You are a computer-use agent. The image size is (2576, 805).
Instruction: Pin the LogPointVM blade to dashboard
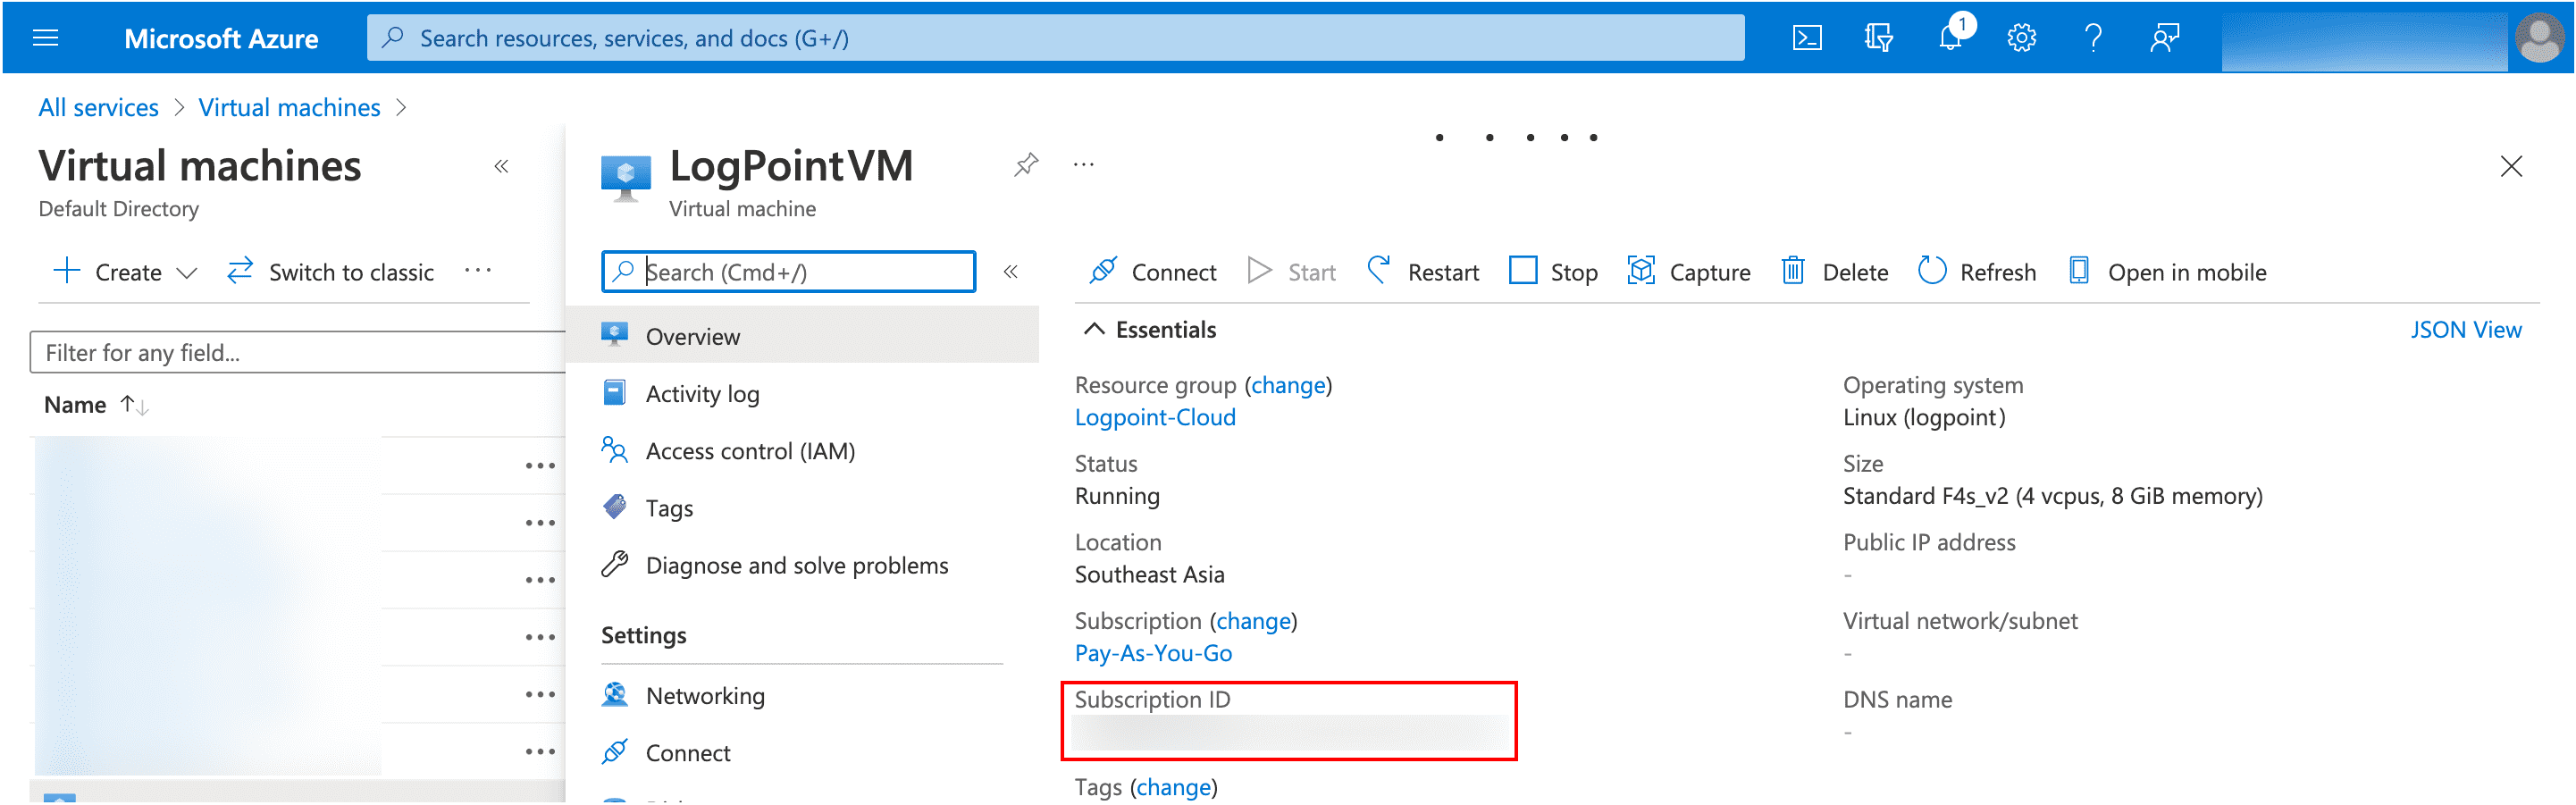pos(1025,165)
